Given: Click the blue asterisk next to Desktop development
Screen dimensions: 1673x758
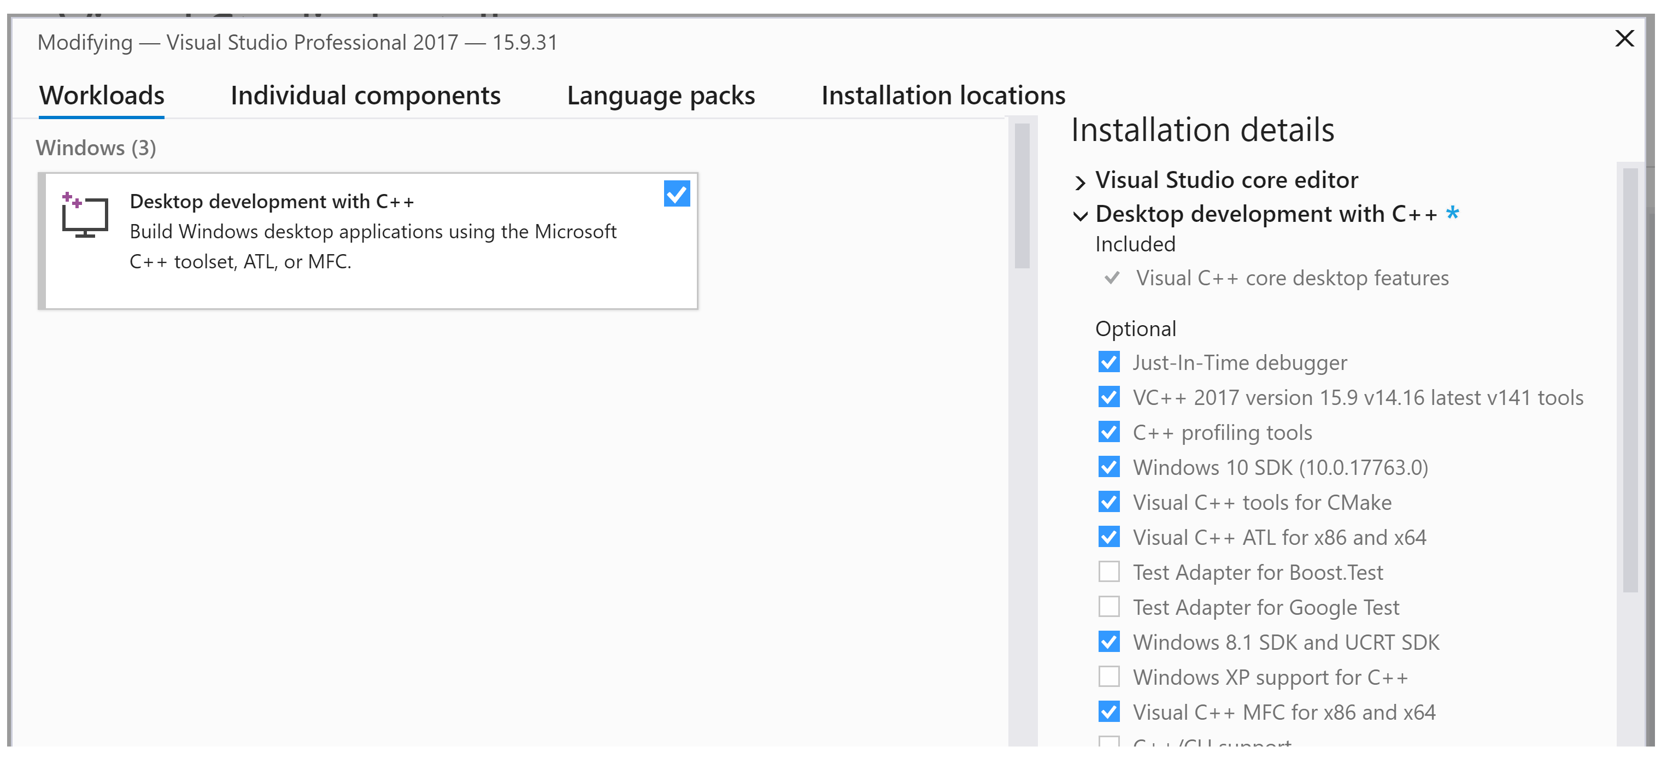Looking at the screenshot, I should (x=1453, y=213).
